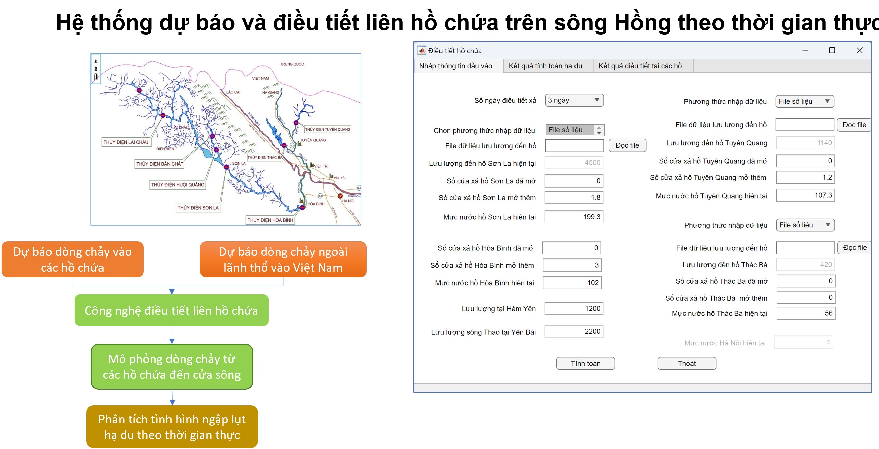This screenshot has height=449, width=879.
Task: Click 'Lưu lượng sông Thao tại Yên Bái' field
Action: tap(574, 331)
